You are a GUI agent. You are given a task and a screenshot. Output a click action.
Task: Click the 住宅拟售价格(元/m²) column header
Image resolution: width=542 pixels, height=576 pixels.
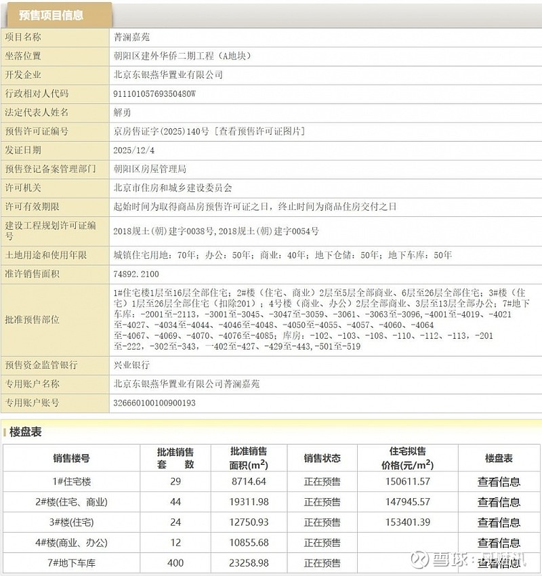408,458
